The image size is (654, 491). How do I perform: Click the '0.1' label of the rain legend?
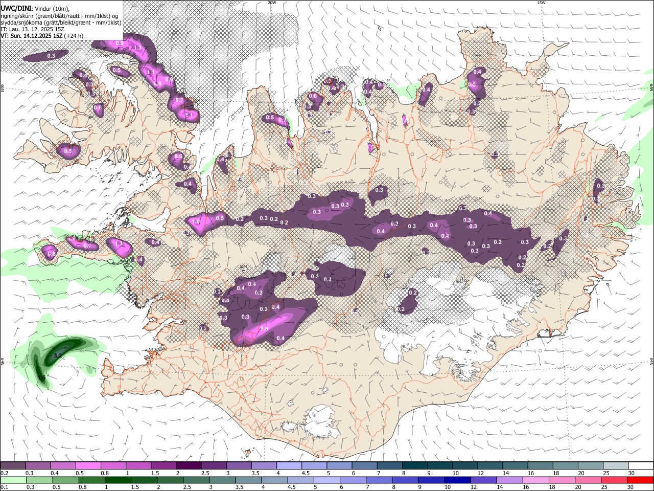coord(5,487)
